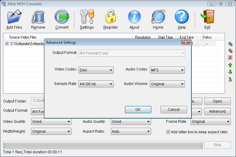Open the Audio Codec MP3 dropdown
The height and width of the screenshot is (157, 236).
pos(167,70)
